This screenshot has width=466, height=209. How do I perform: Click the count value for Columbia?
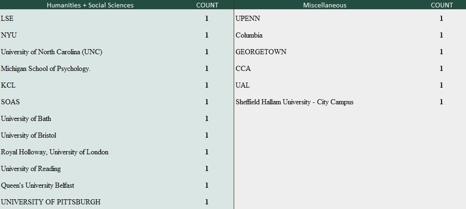tap(441, 35)
